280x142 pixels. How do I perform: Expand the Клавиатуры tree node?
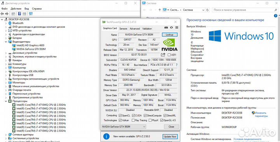(6, 64)
